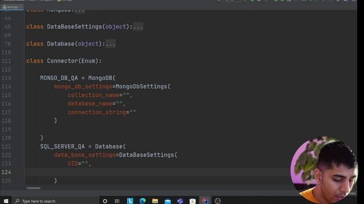Screen dimensions: 364x204
Task: Click the Connector breadcrumb below the editor
Action: coord(34,188)
